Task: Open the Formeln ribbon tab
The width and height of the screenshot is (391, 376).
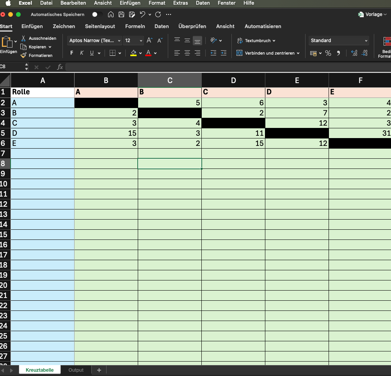Action: (x=135, y=26)
